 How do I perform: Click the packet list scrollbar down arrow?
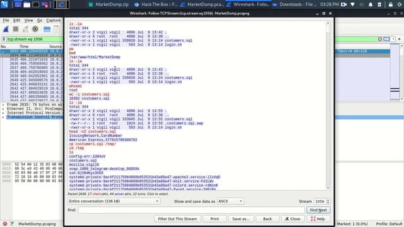401,99
